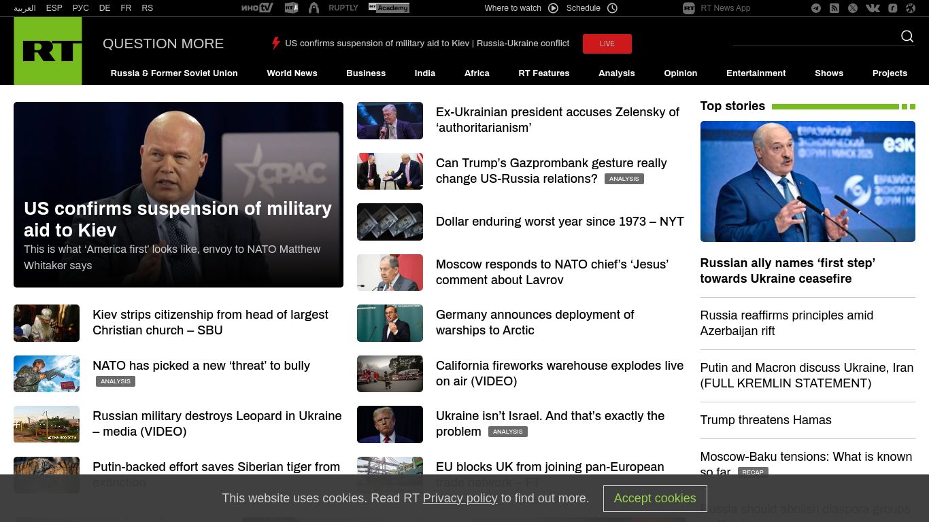Screen dimensions: 929x522
Task: Click the ANALYSIS tag on Ukraine isn't Israel
Action: (508, 432)
